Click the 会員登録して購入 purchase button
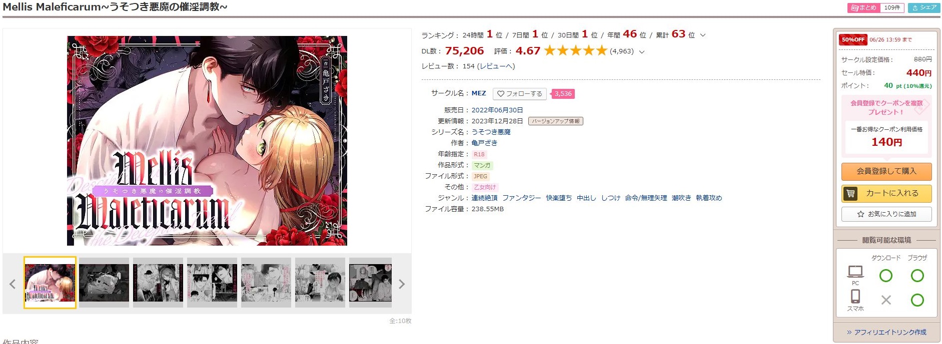The width and height of the screenshot is (942, 344). [x=886, y=171]
